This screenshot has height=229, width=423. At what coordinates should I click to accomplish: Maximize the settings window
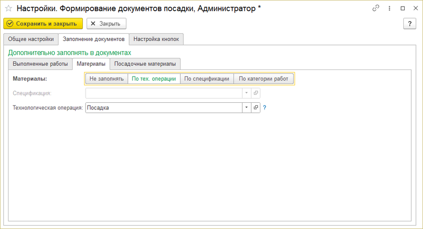[403, 8]
